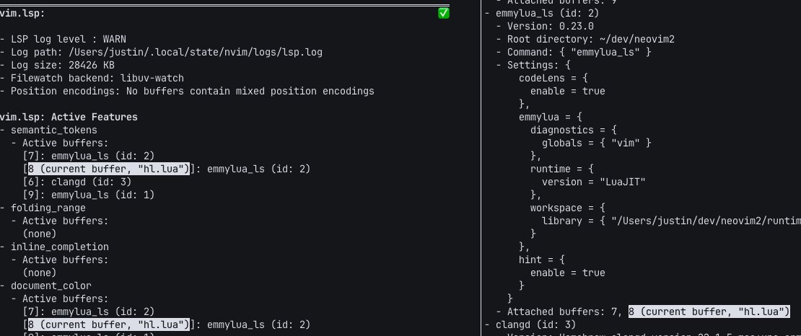801x336 pixels.
Task: Select the 'emmylua = {' setting line
Action: click(550, 117)
